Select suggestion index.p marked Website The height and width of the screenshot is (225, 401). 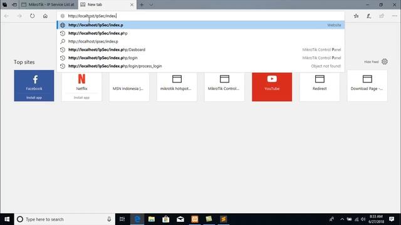(x=200, y=25)
